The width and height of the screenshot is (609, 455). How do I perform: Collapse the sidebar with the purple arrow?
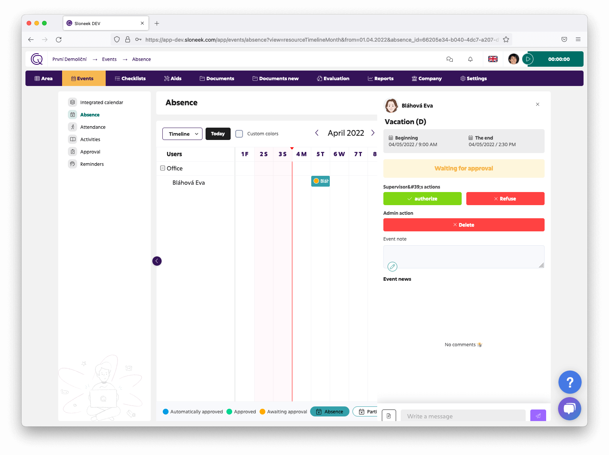[157, 261]
